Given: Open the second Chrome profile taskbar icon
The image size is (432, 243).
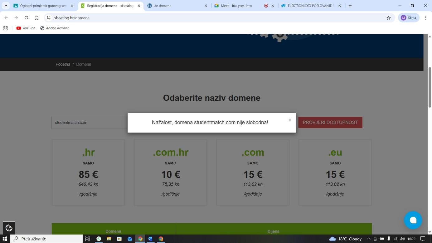Looking at the screenshot, I should 161,239.
